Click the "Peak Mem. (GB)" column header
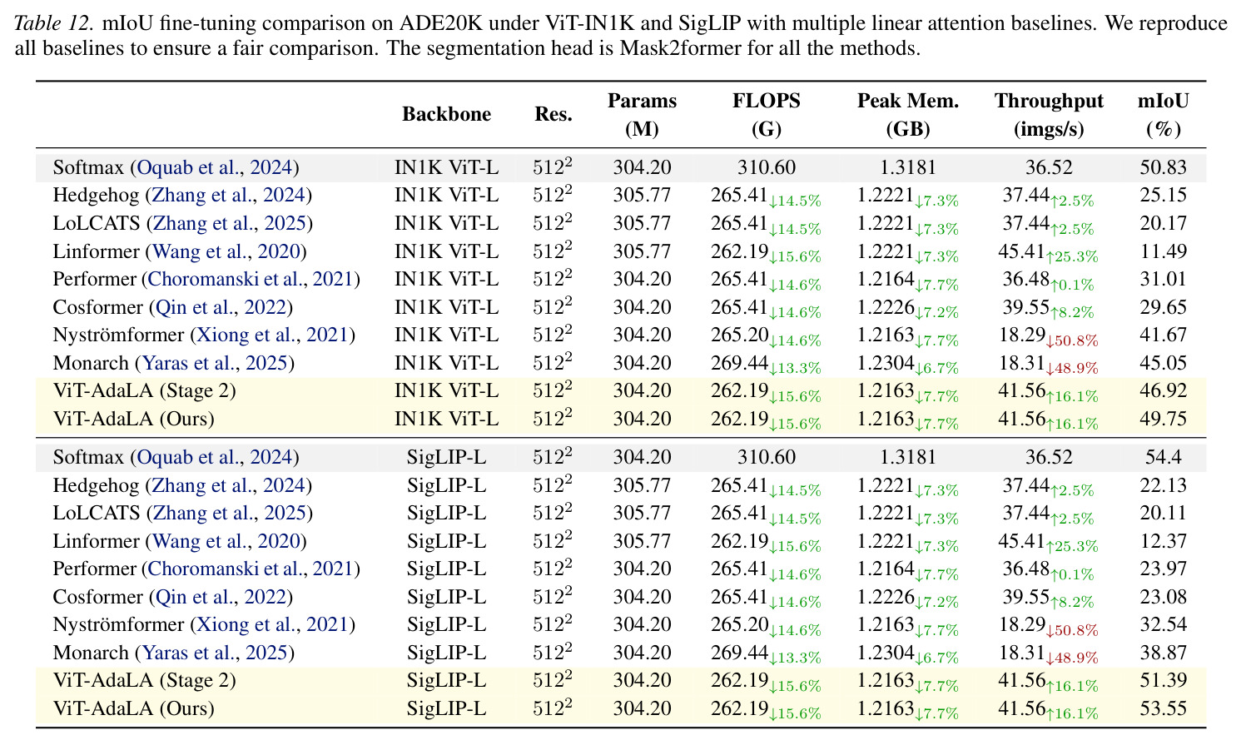The width and height of the screenshot is (1241, 745). (x=908, y=115)
